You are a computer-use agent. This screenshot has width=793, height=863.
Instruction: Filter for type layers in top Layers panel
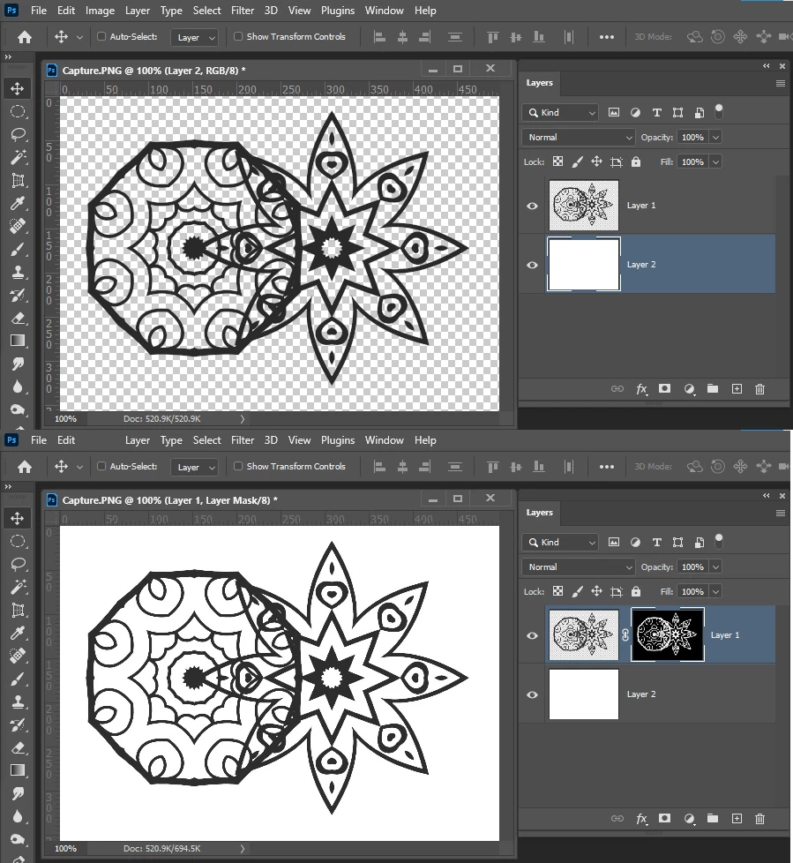pos(656,113)
